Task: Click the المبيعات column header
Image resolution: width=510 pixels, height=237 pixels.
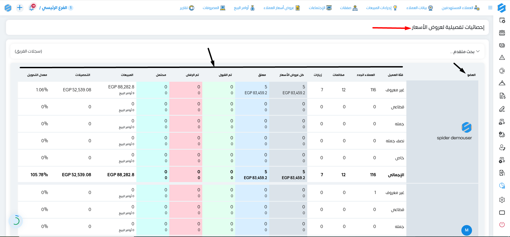Action: pos(127,75)
